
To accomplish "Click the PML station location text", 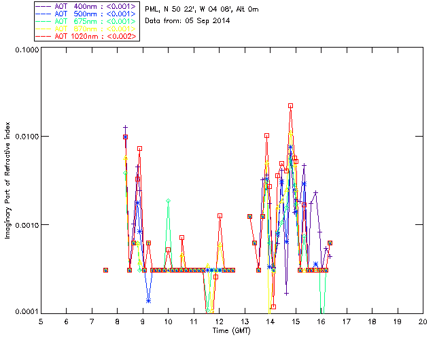I will (x=202, y=10).
